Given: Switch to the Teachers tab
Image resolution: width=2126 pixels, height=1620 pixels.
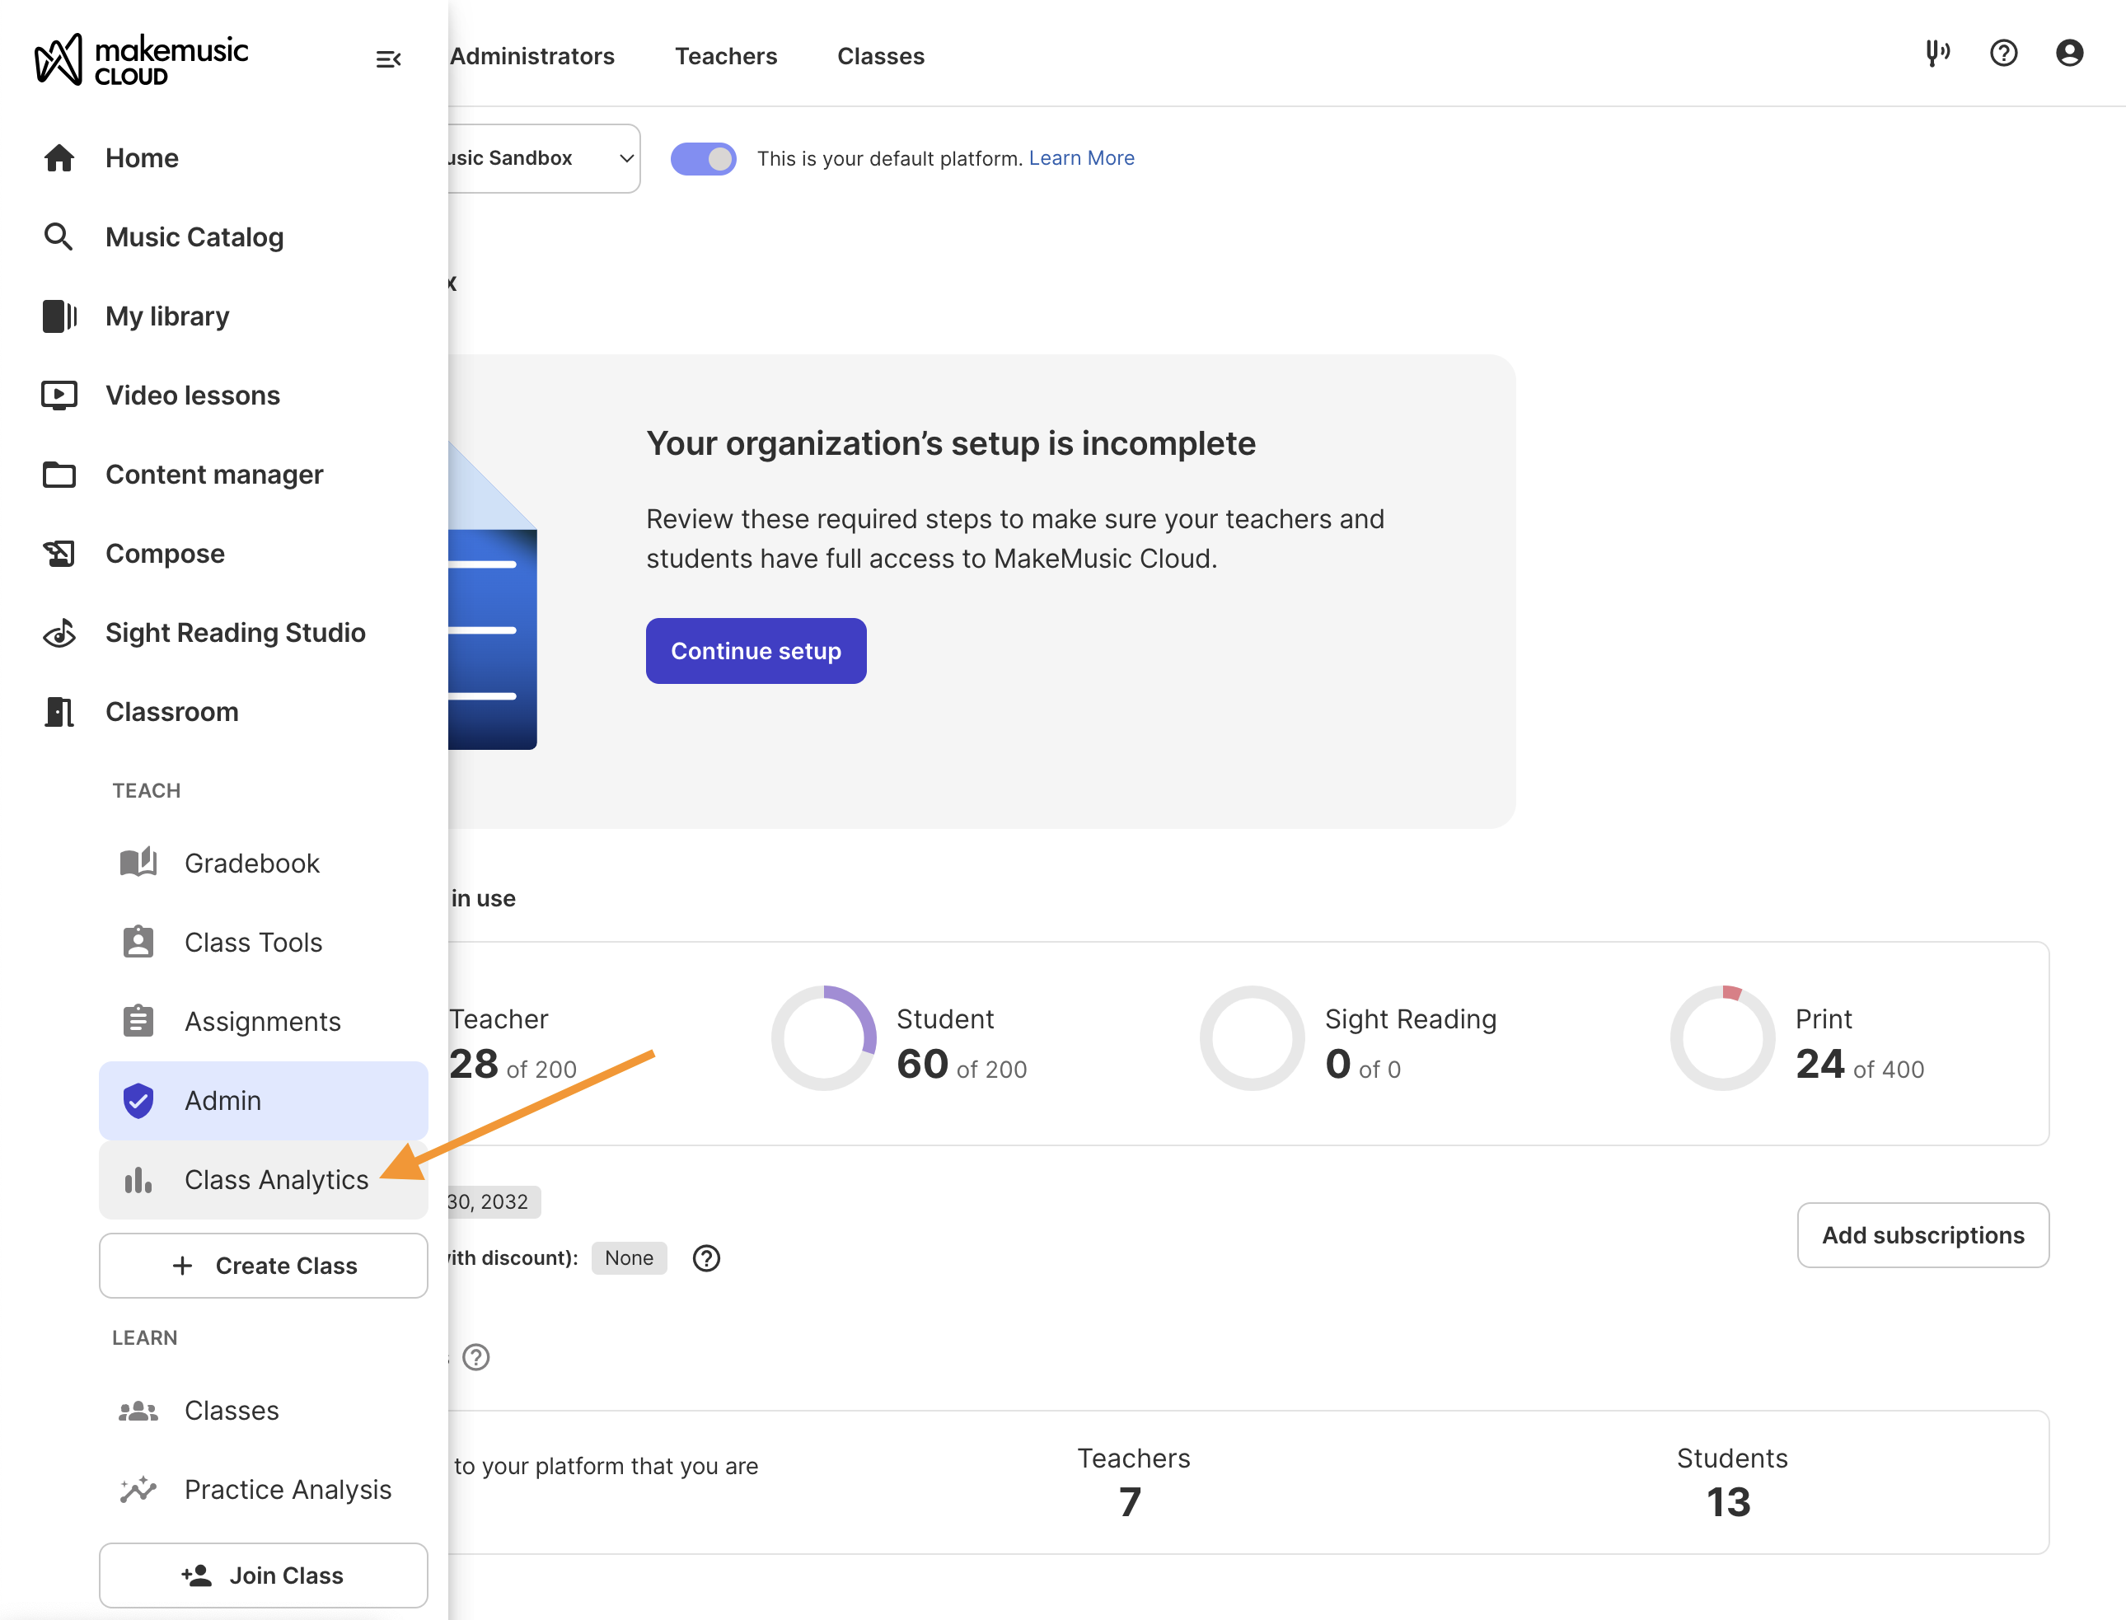Looking at the screenshot, I should (726, 56).
